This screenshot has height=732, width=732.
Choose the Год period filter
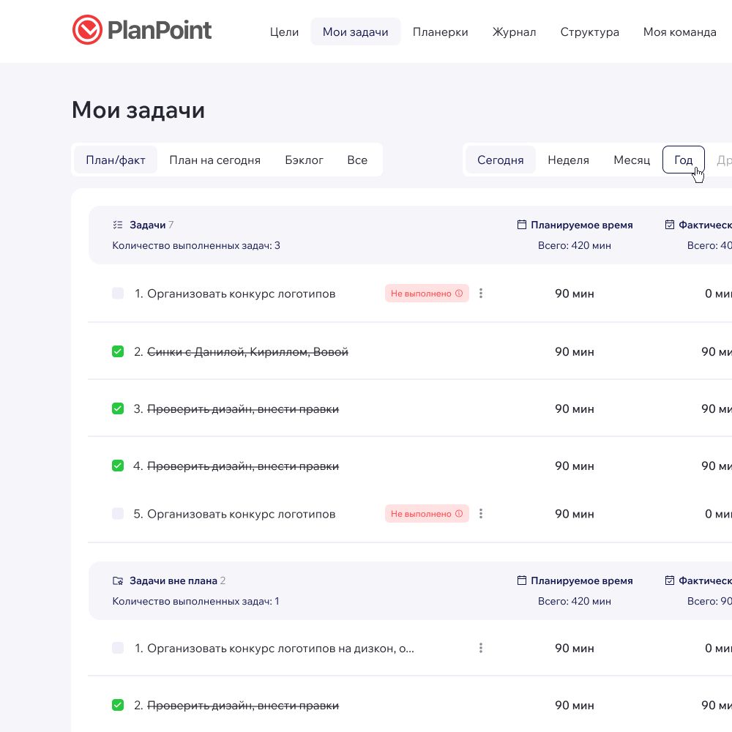click(683, 160)
